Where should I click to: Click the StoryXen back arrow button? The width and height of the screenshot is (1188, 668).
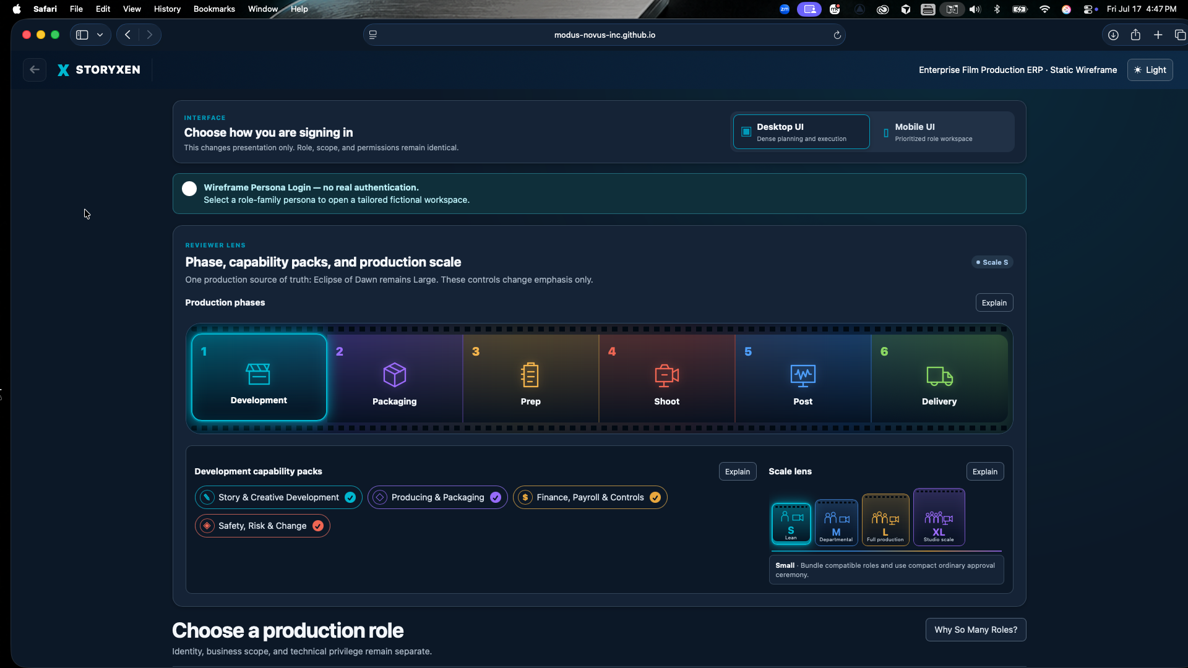coord(35,70)
